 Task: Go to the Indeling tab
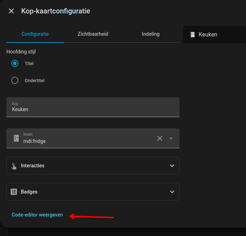(151, 34)
